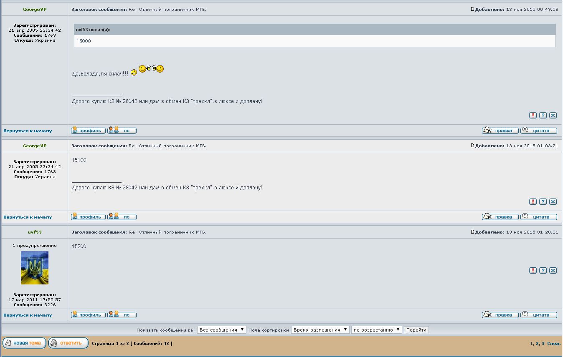Image resolution: width=563 pixels, height=357 pixels.
Task: Click the small post icon beside the 01:28.21 timestamp
Action: coord(473,232)
